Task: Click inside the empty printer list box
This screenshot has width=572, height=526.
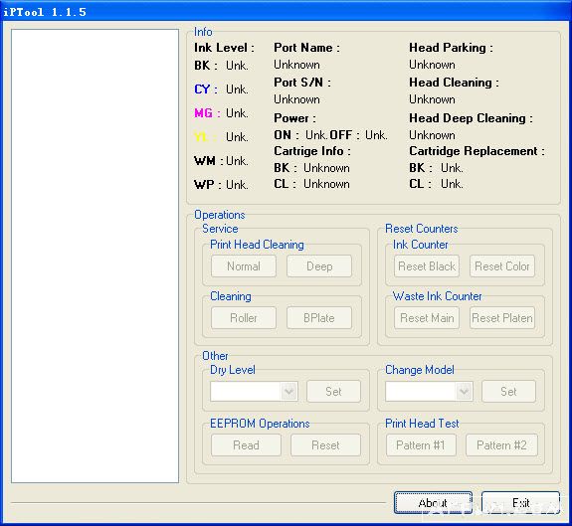Action: 95,256
